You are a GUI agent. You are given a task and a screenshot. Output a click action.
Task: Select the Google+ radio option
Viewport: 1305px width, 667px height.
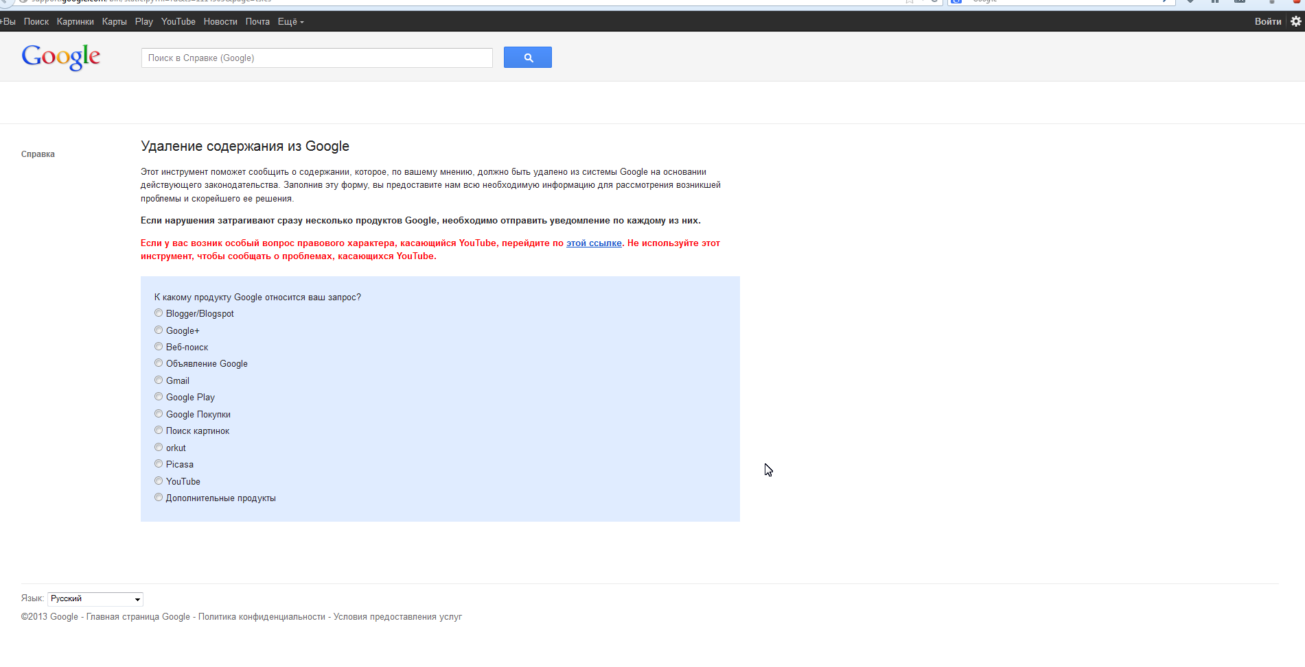159,330
